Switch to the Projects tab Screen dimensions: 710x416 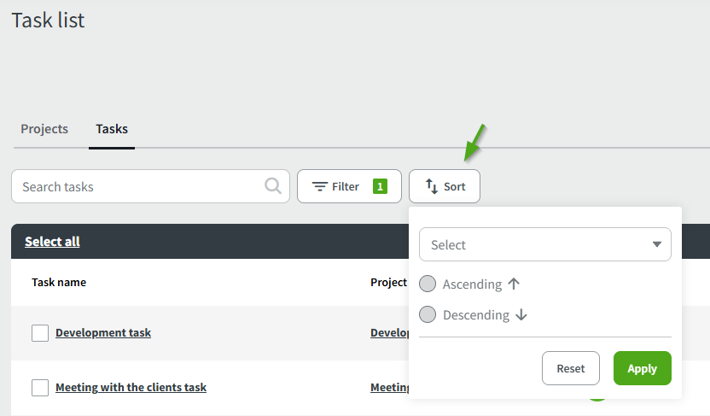click(44, 129)
